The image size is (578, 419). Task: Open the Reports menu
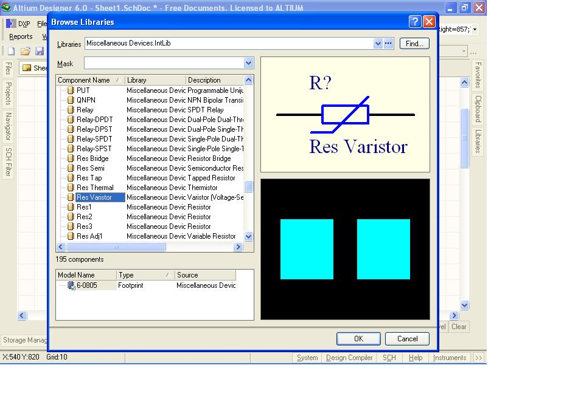click(21, 36)
